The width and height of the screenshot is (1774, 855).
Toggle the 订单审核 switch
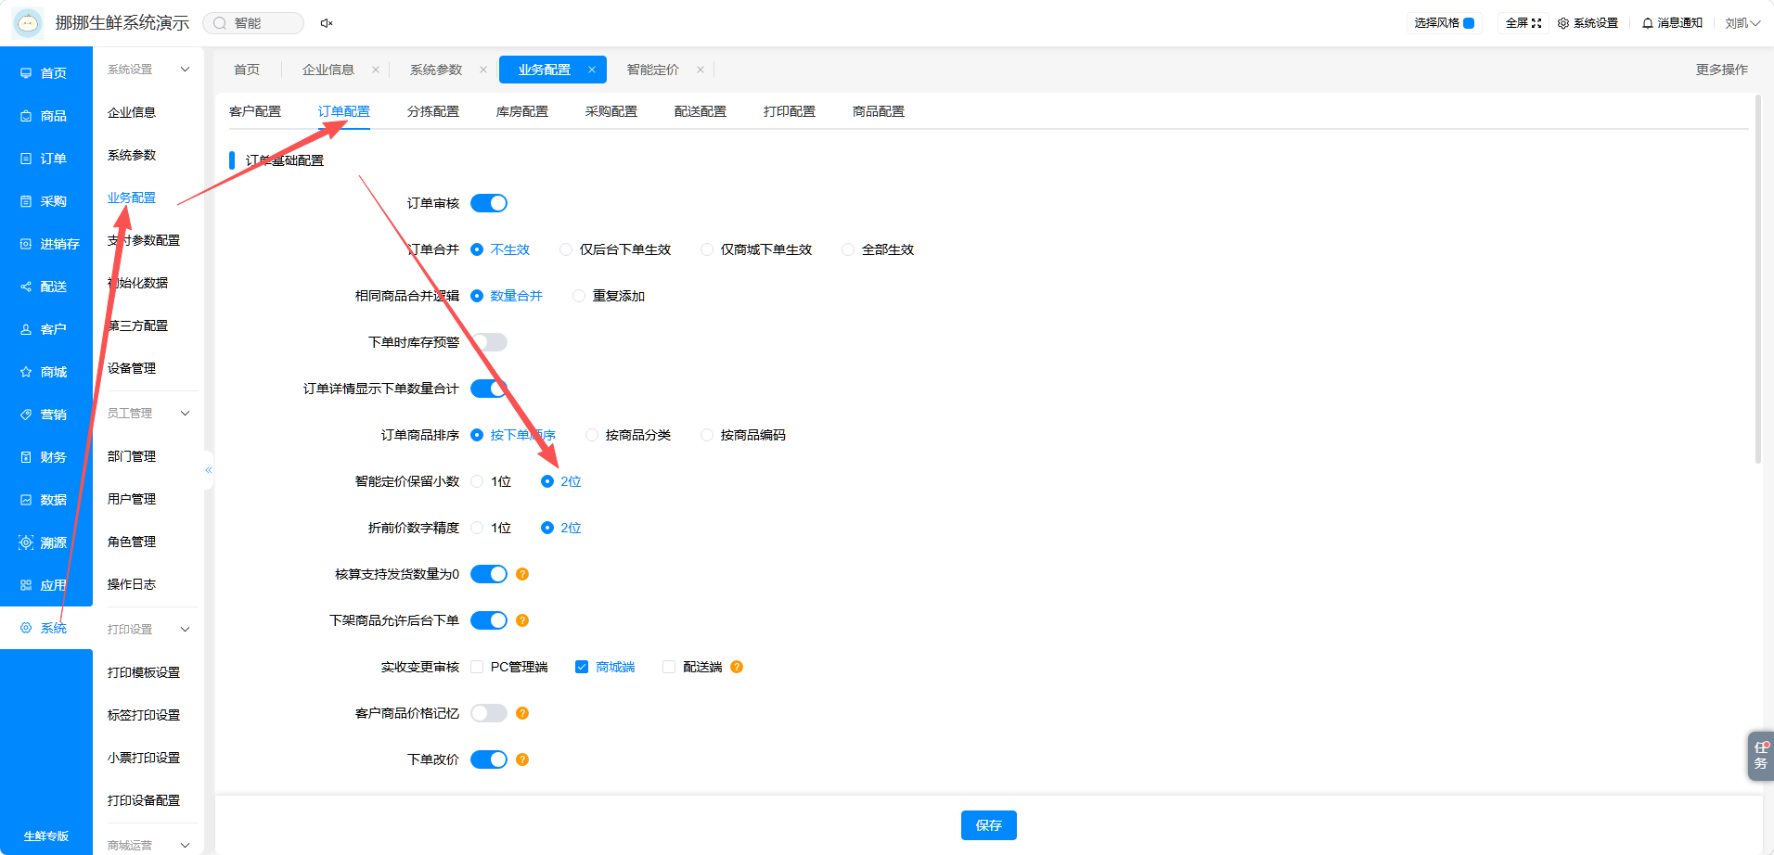(x=489, y=203)
